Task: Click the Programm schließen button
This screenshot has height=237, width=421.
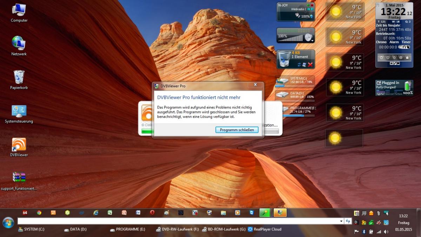Action: pos(237,130)
